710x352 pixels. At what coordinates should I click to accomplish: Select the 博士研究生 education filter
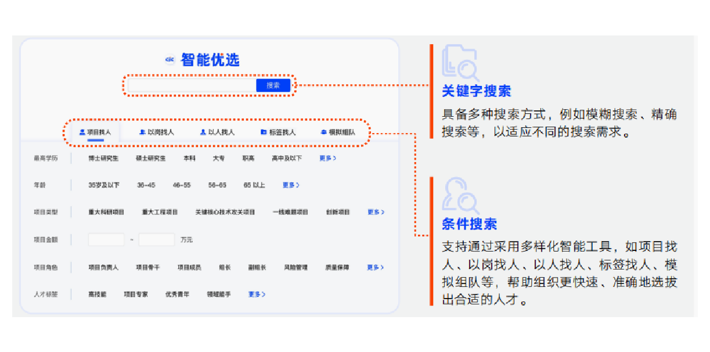click(x=103, y=158)
